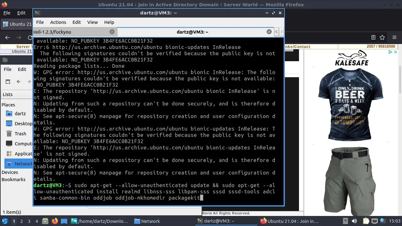Open the Lists dropdown in file manager sidebar
Screen dimensions: 402x226
click(x=16, y=94)
